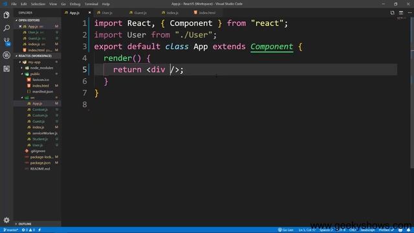This screenshot has height=233, width=414.
Task: Open the Extensions view in activity bar
Action: point(6,69)
